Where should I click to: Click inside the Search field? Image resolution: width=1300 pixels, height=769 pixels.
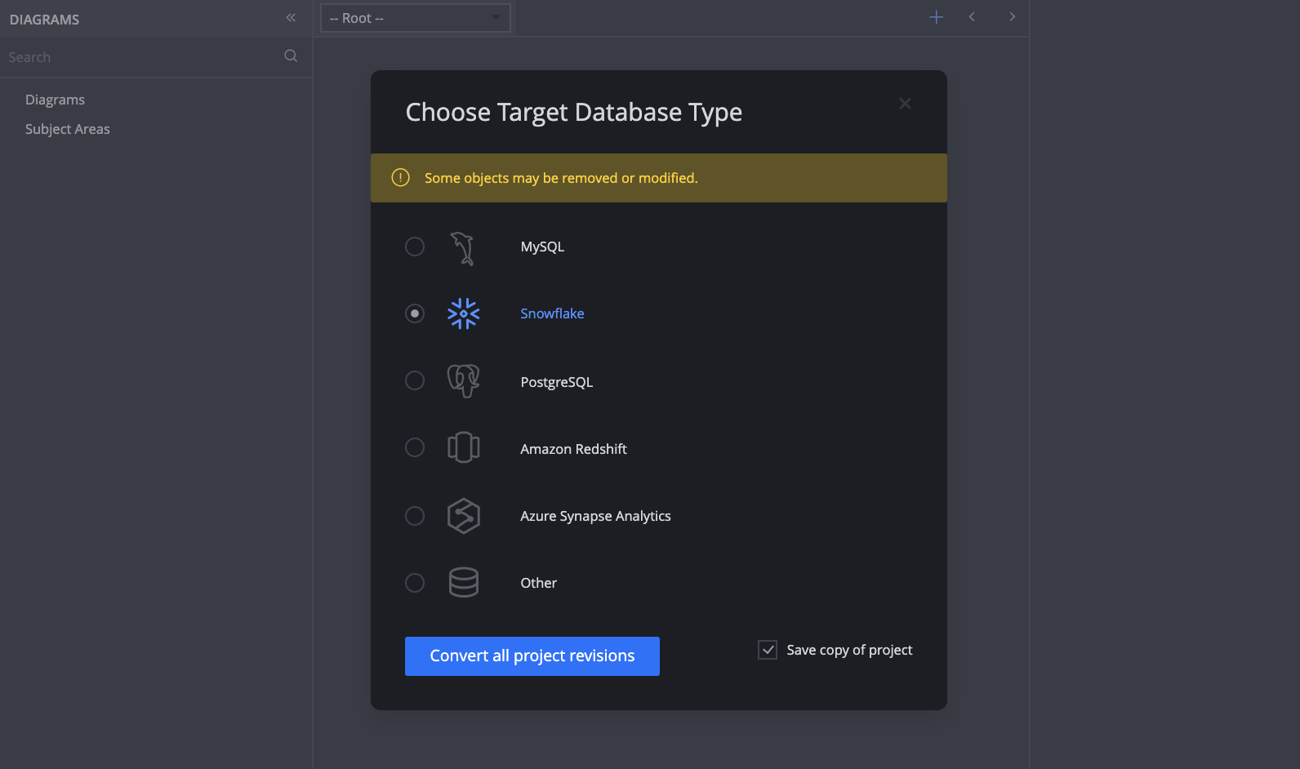(122, 56)
